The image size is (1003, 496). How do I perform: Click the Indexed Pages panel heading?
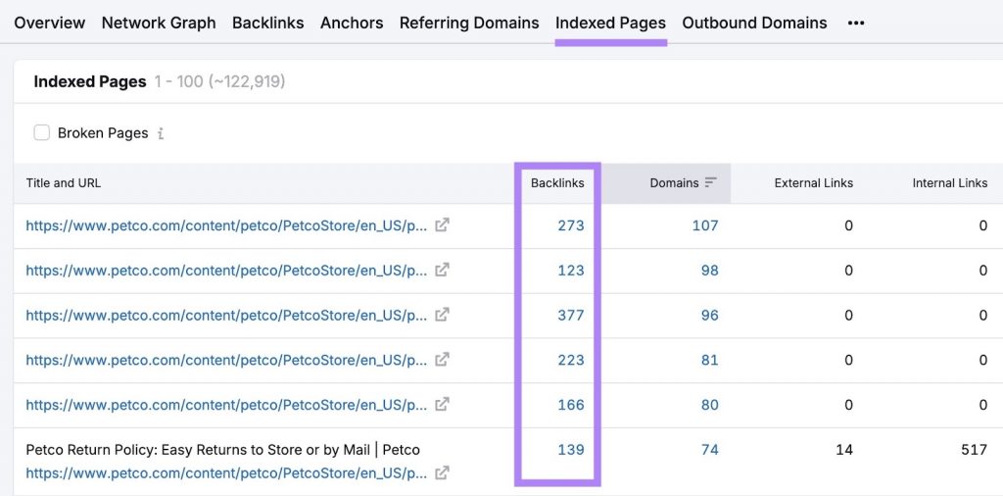pos(89,82)
